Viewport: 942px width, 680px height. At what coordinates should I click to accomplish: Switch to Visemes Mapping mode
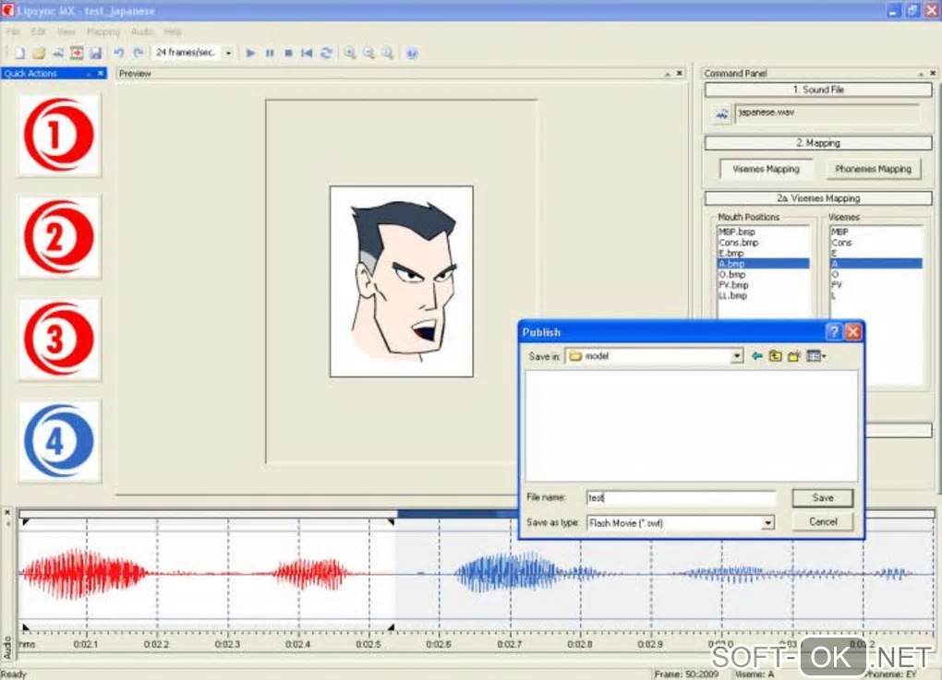(766, 169)
